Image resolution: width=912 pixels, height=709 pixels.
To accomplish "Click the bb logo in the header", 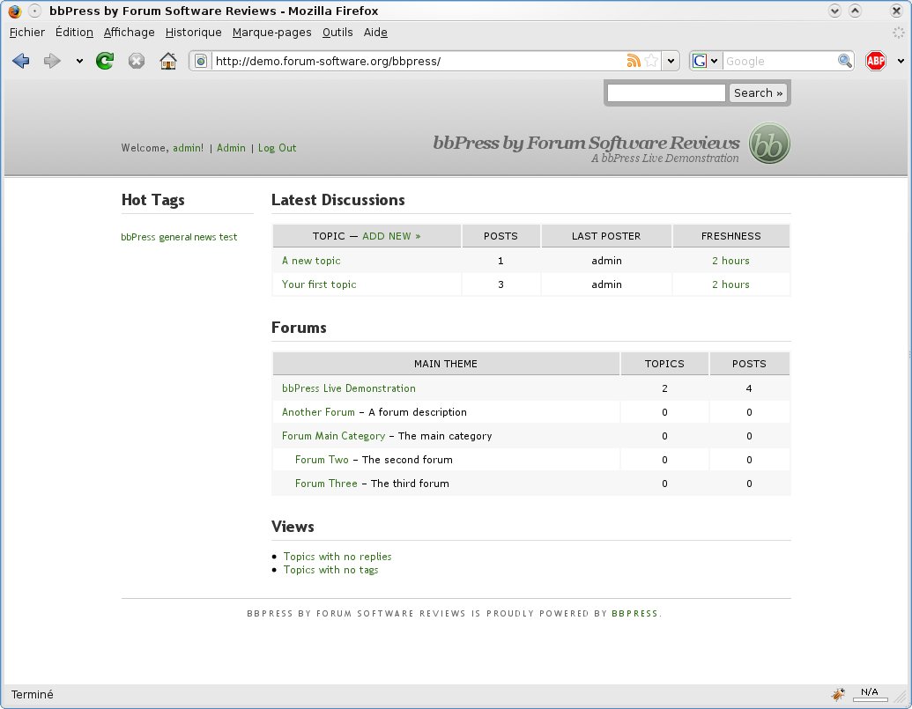I will click(769, 144).
